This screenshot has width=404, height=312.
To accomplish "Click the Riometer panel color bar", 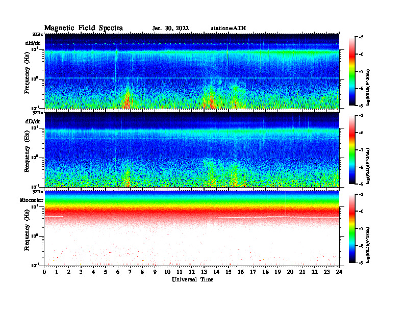I will point(352,228).
